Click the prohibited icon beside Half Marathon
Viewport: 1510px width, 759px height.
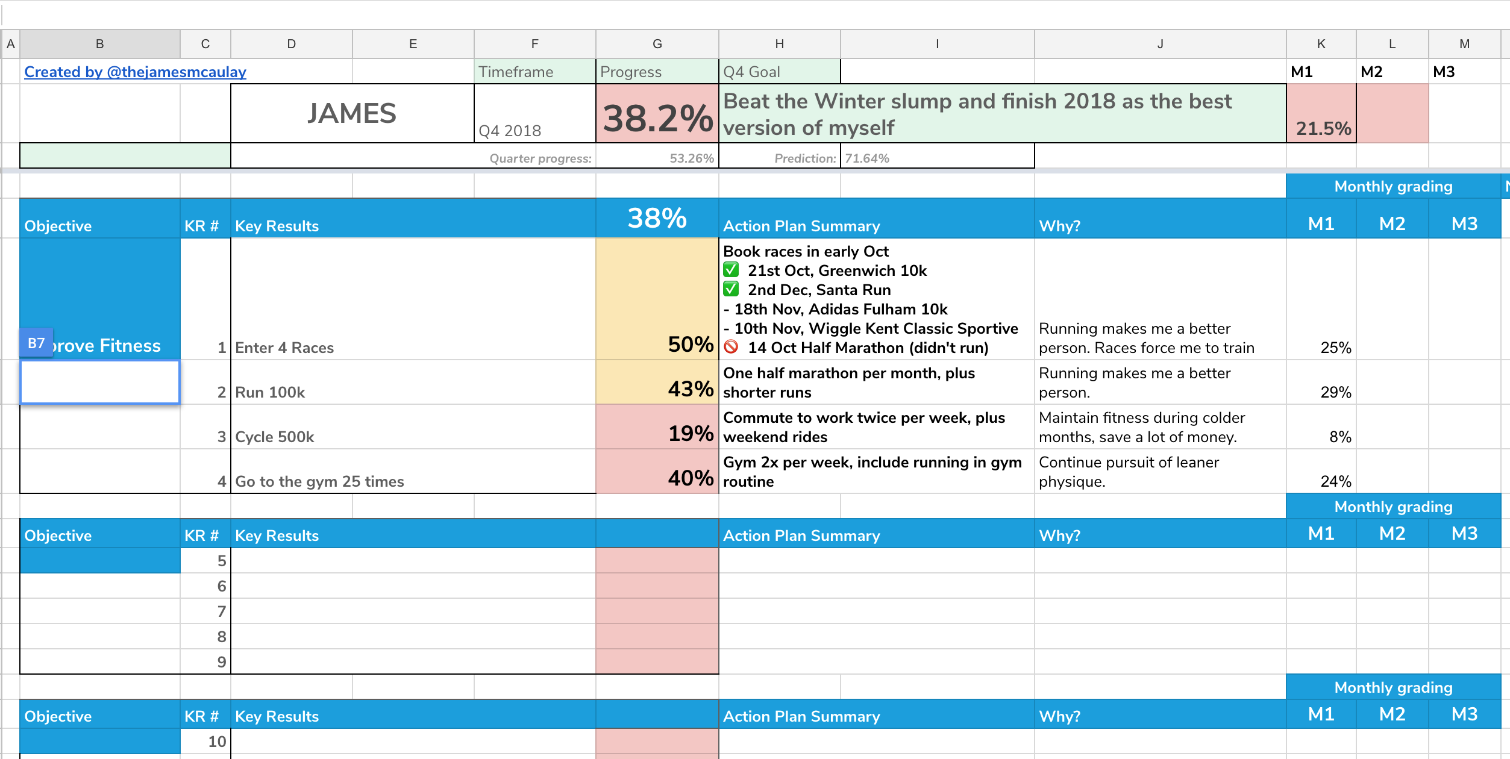(x=731, y=347)
